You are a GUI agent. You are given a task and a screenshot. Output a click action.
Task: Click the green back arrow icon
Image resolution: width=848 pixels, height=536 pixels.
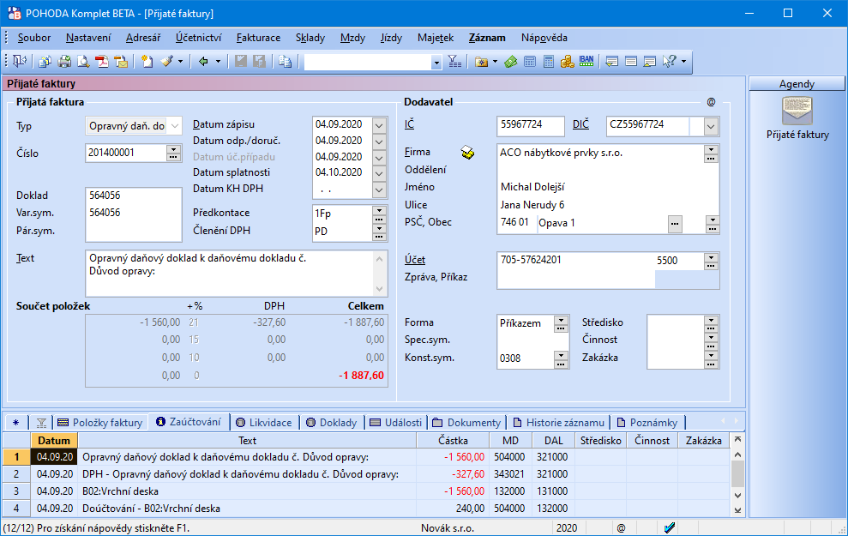click(x=204, y=62)
